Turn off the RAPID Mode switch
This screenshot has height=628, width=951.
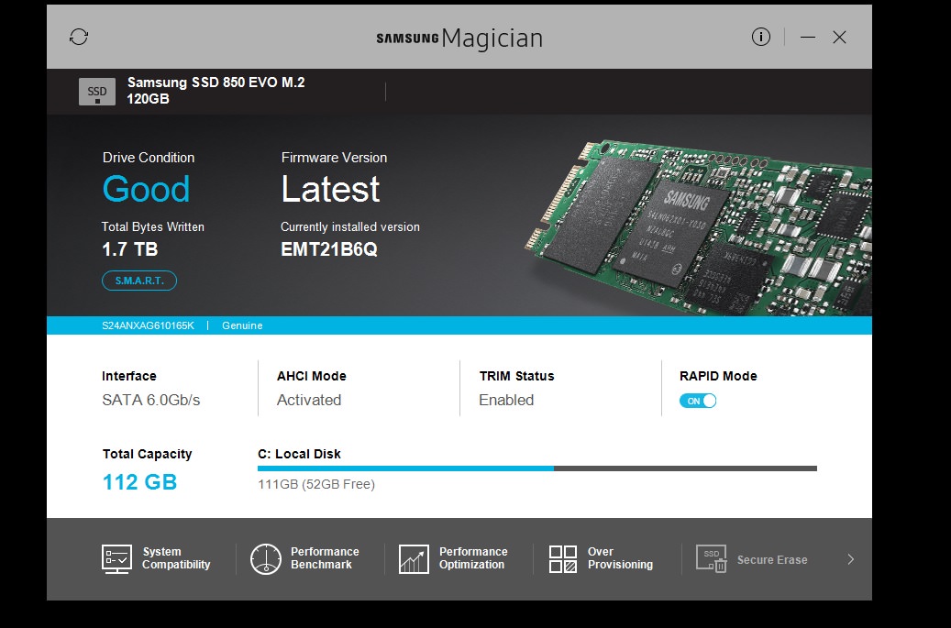698,401
